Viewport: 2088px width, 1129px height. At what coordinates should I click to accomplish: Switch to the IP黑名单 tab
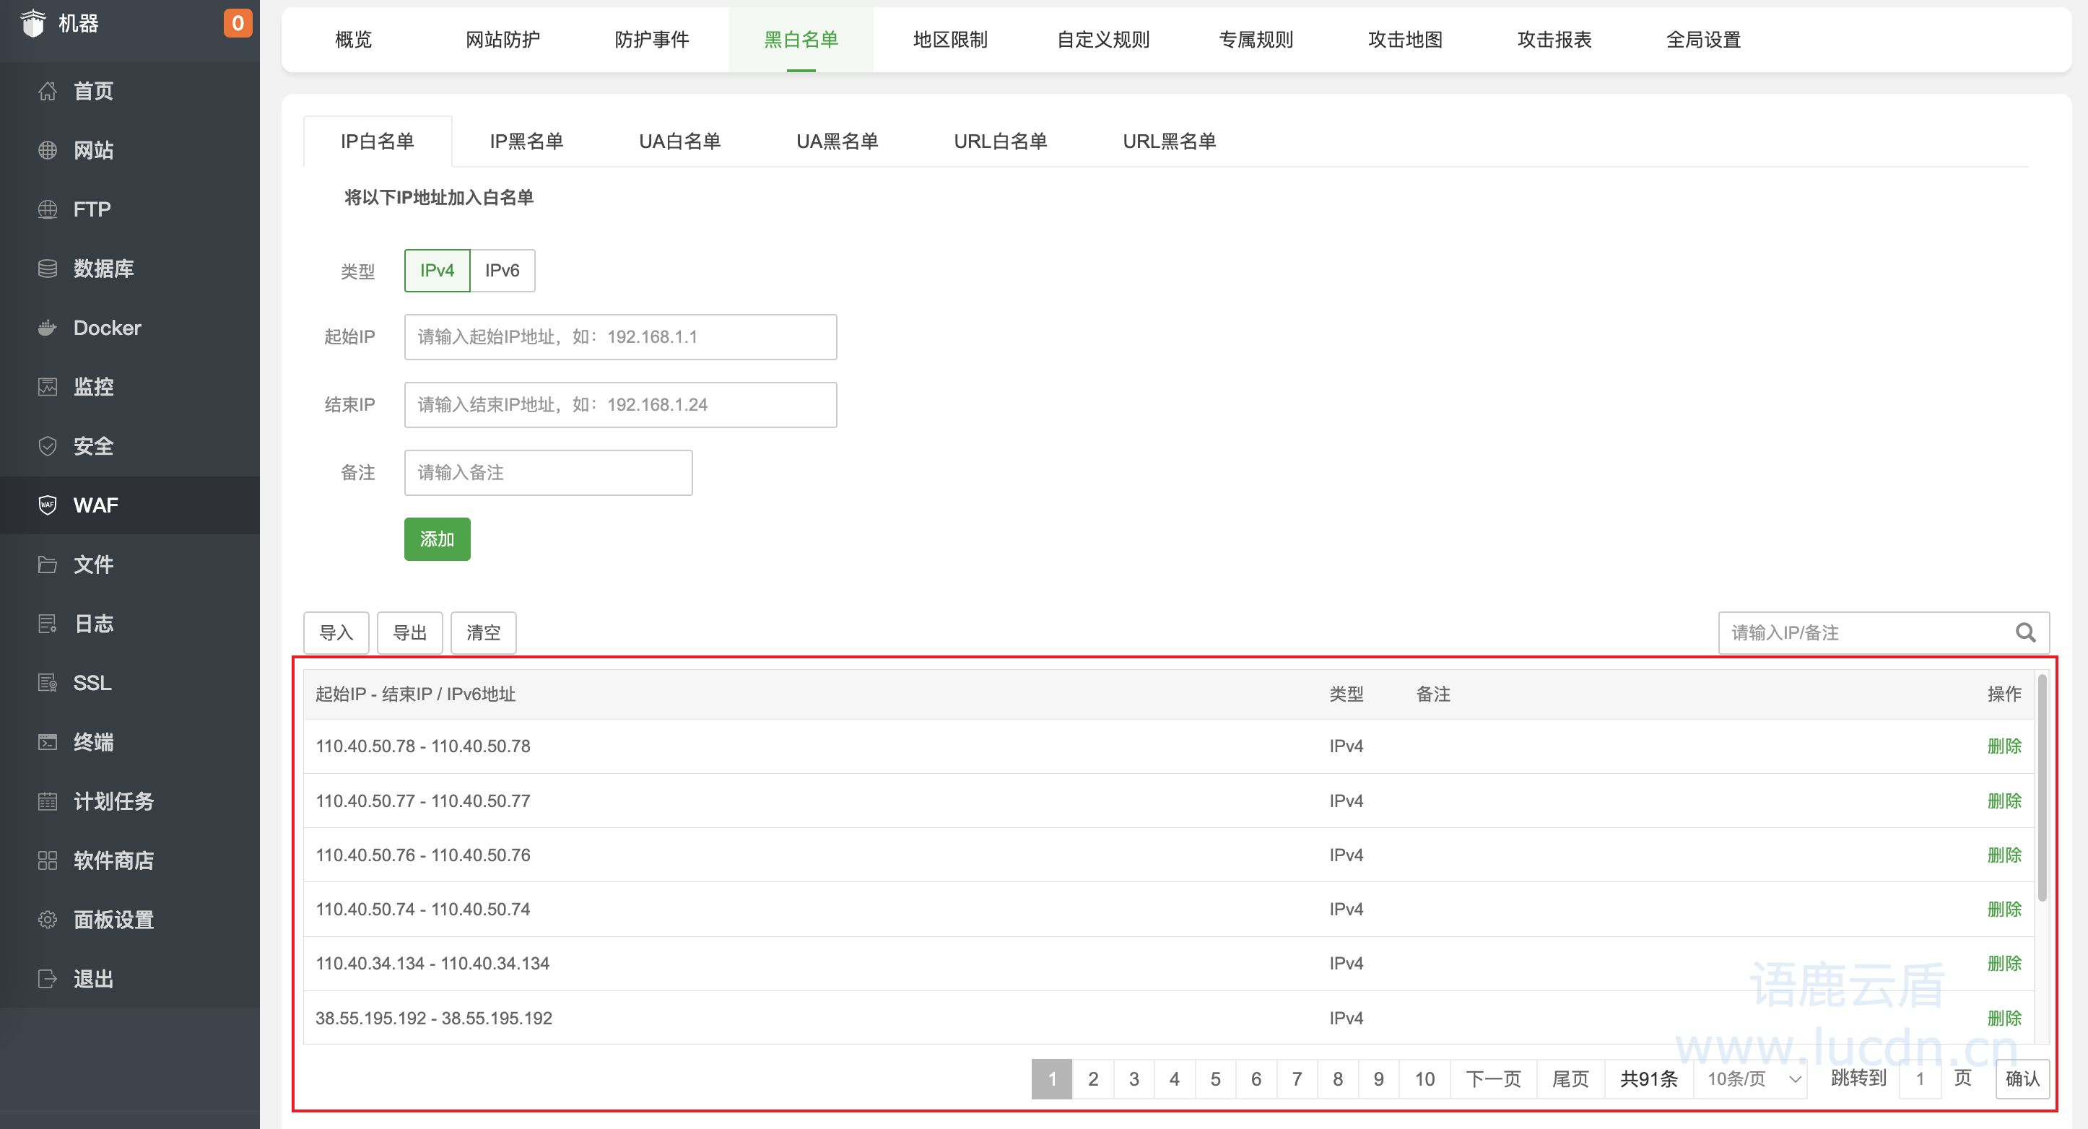[x=527, y=140]
